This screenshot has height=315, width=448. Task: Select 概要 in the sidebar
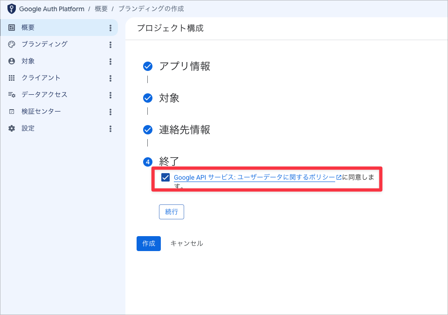point(59,28)
